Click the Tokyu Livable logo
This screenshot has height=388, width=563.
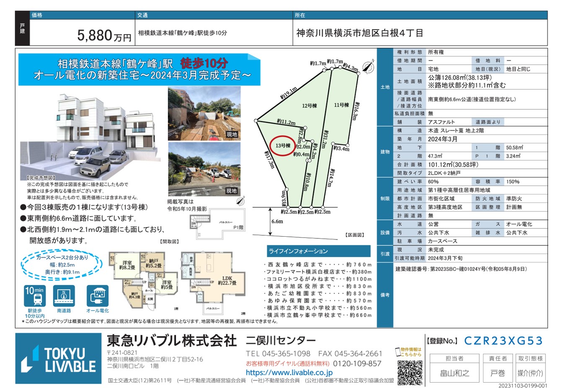click(59, 359)
